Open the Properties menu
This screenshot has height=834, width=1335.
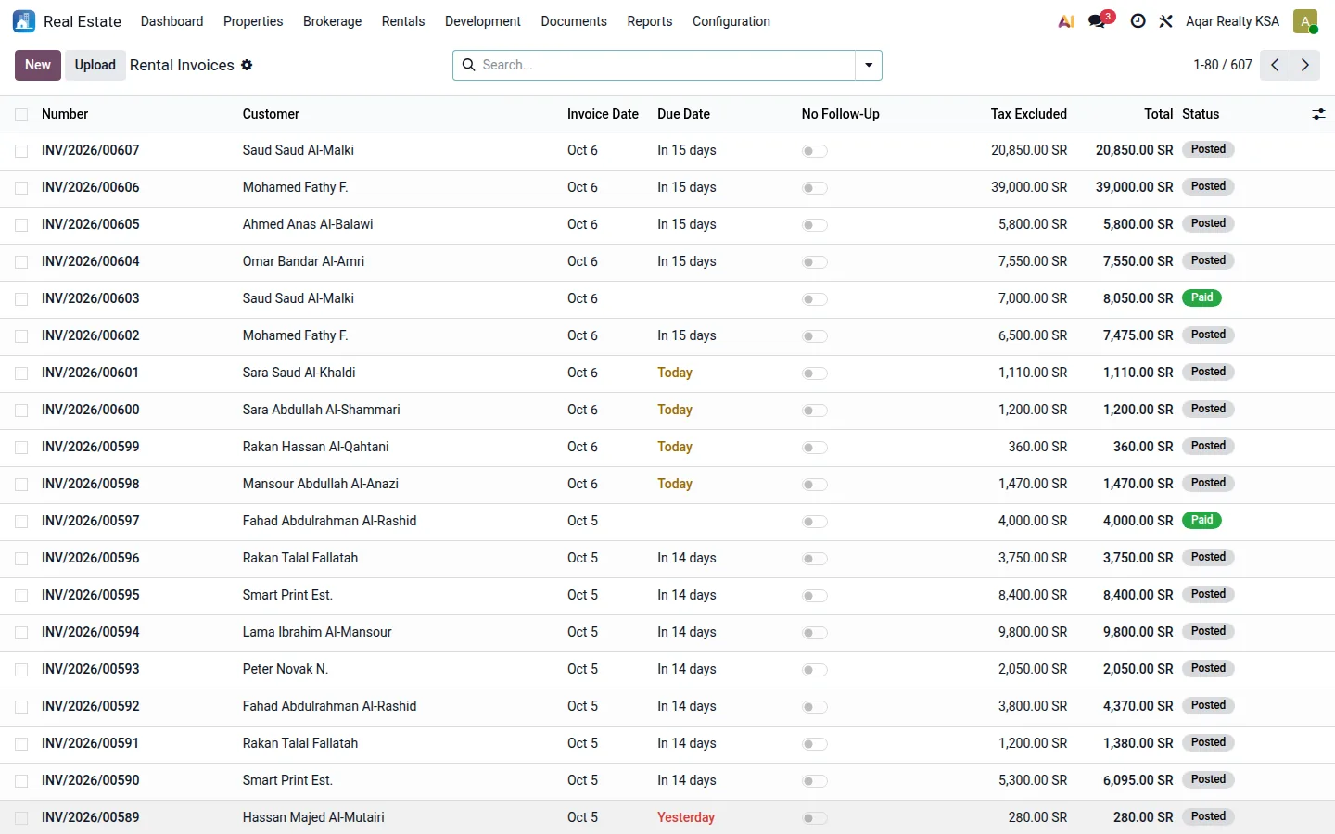(253, 21)
